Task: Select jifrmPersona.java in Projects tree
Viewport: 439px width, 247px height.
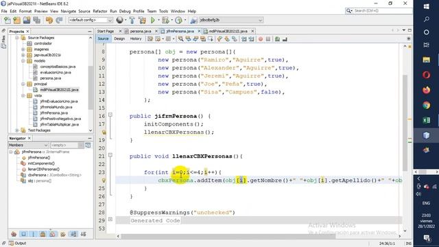Action: point(54,113)
